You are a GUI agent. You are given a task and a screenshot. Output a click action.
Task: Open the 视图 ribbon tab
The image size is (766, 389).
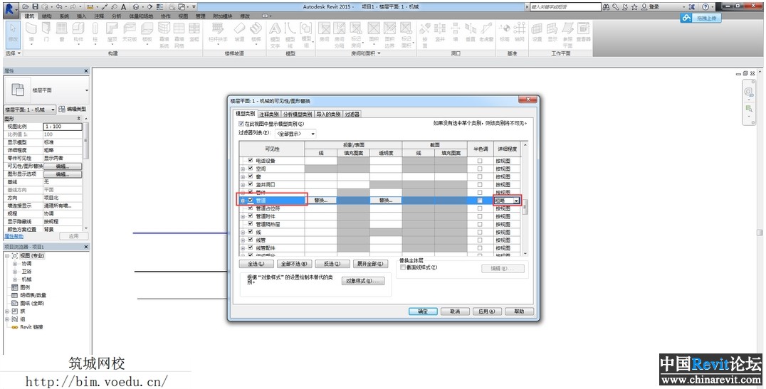[x=183, y=16]
